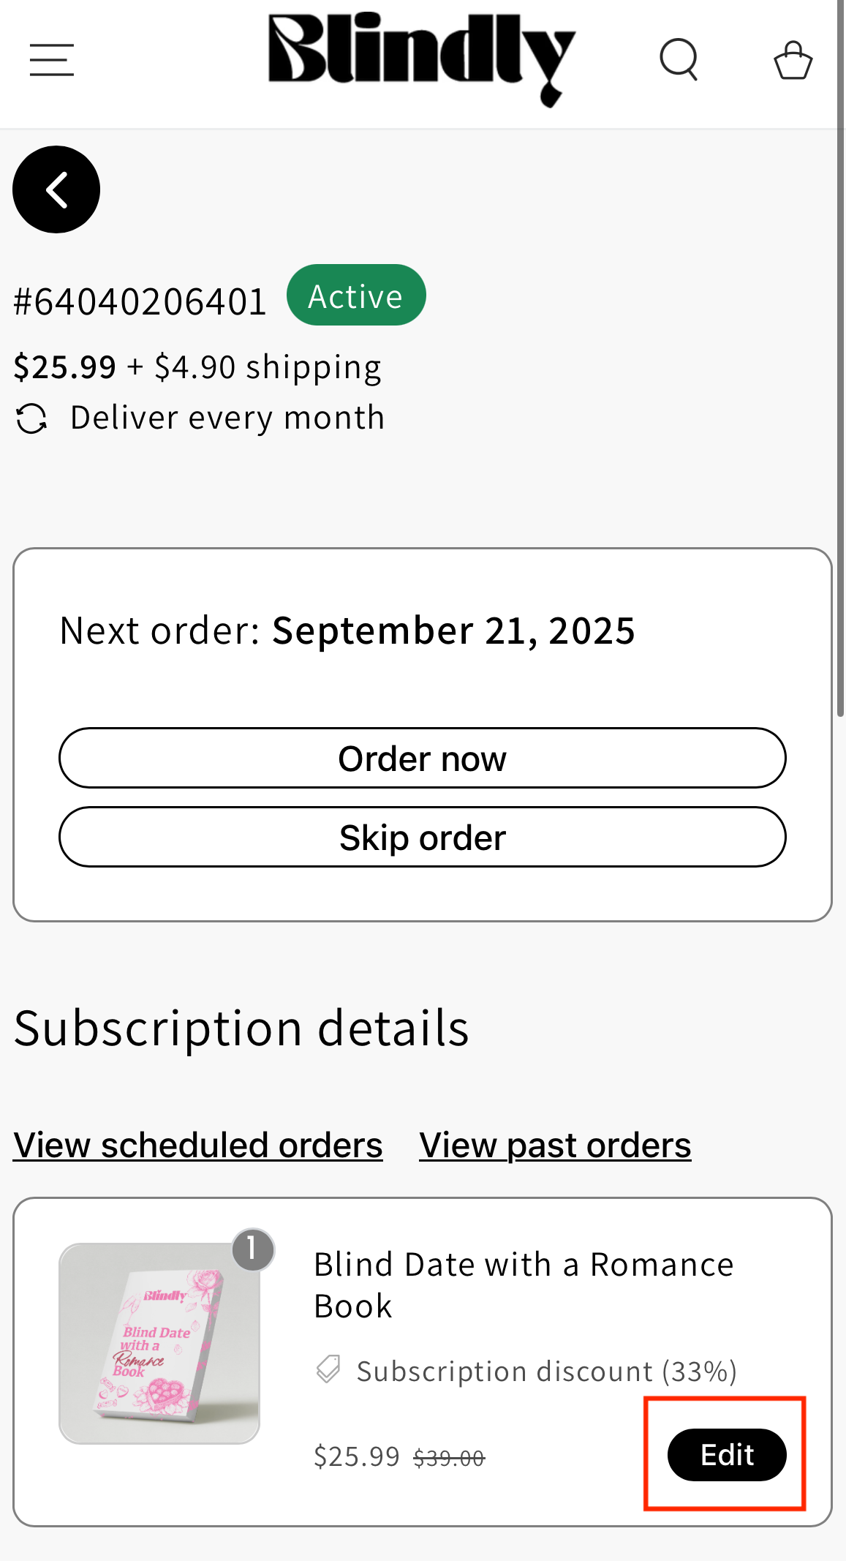Click the Subscription details heading
The height and width of the screenshot is (1561, 846).
pyautogui.click(x=241, y=1028)
